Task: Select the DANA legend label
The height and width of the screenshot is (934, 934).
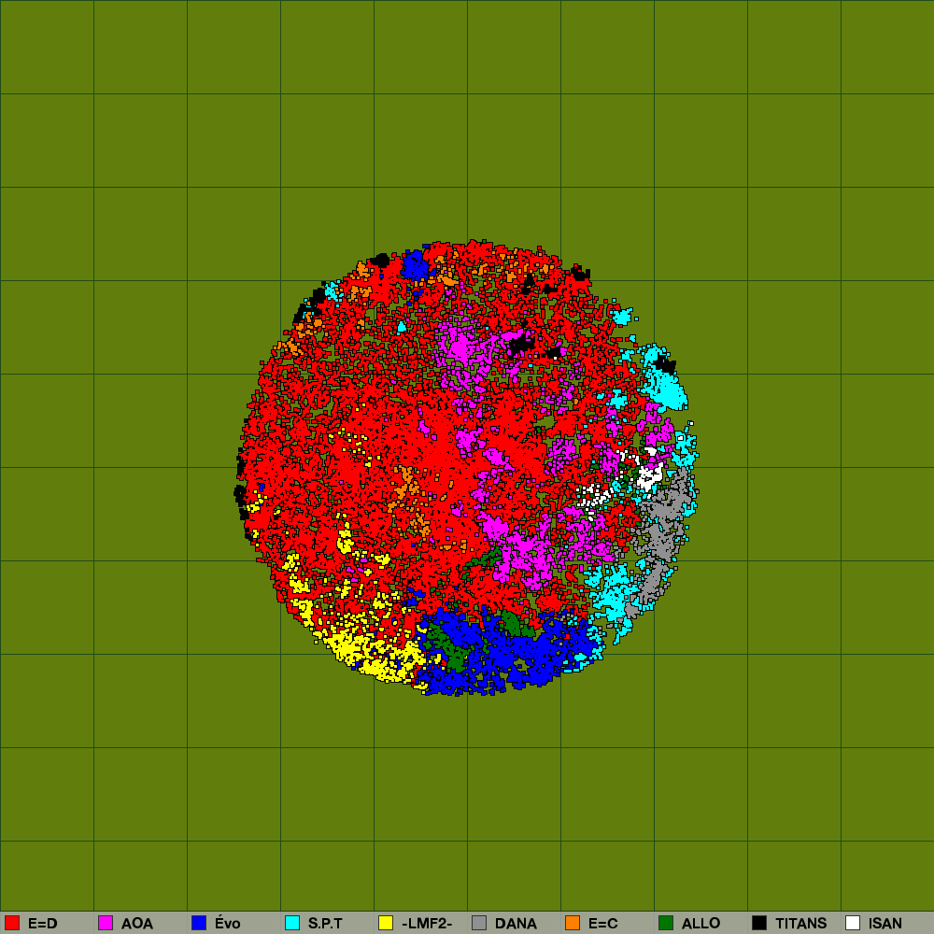Action: [516, 924]
